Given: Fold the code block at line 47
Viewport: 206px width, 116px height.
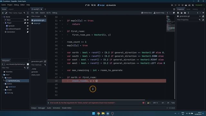Looking at the screenshot, I should (60, 77).
